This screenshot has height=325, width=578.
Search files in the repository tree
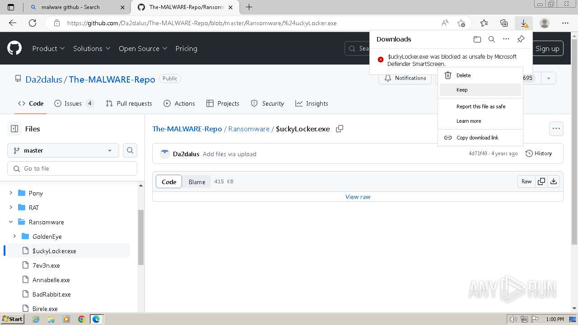click(x=130, y=150)
